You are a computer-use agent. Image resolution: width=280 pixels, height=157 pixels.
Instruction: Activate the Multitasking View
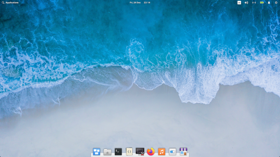click(x=97, y=151)
